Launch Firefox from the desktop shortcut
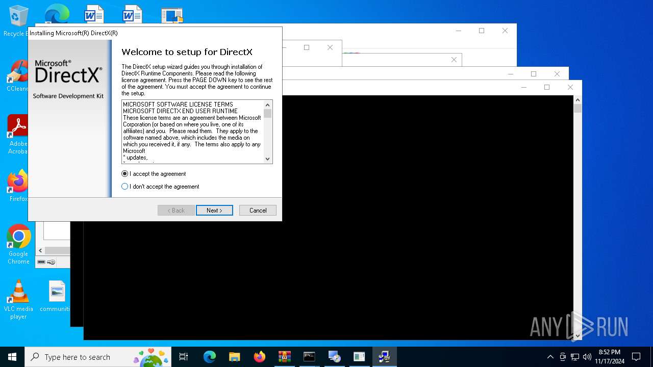 point(18,186)
